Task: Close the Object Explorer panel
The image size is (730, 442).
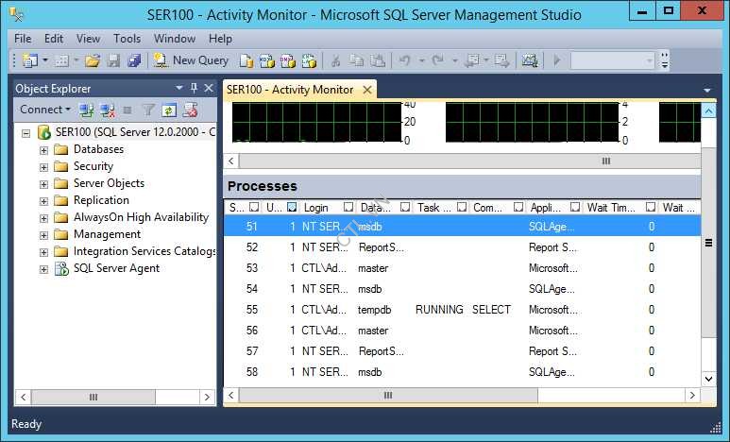Action: [209, 88]
